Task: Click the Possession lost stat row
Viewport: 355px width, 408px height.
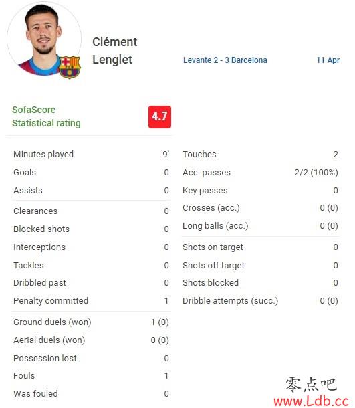Action: point(91,359)
